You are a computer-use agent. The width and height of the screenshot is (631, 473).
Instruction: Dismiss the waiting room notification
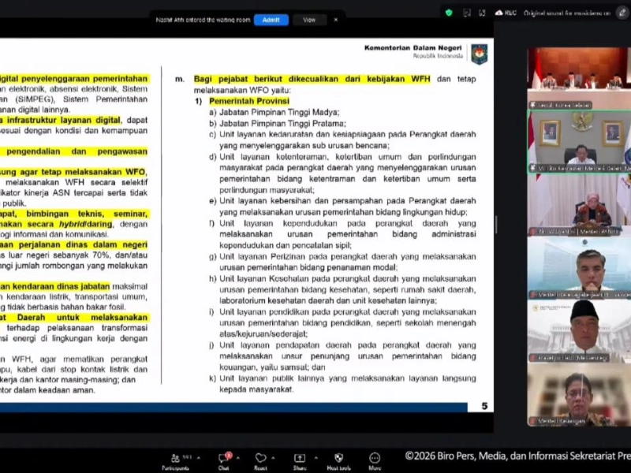pos(335,20)
